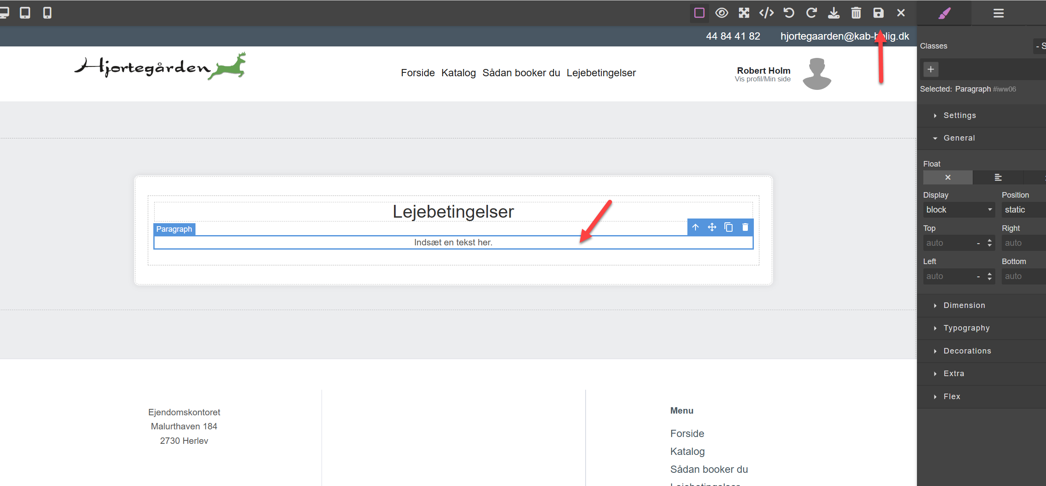
Task: Expand the Typography section
Action: click(x=966, y=328)
